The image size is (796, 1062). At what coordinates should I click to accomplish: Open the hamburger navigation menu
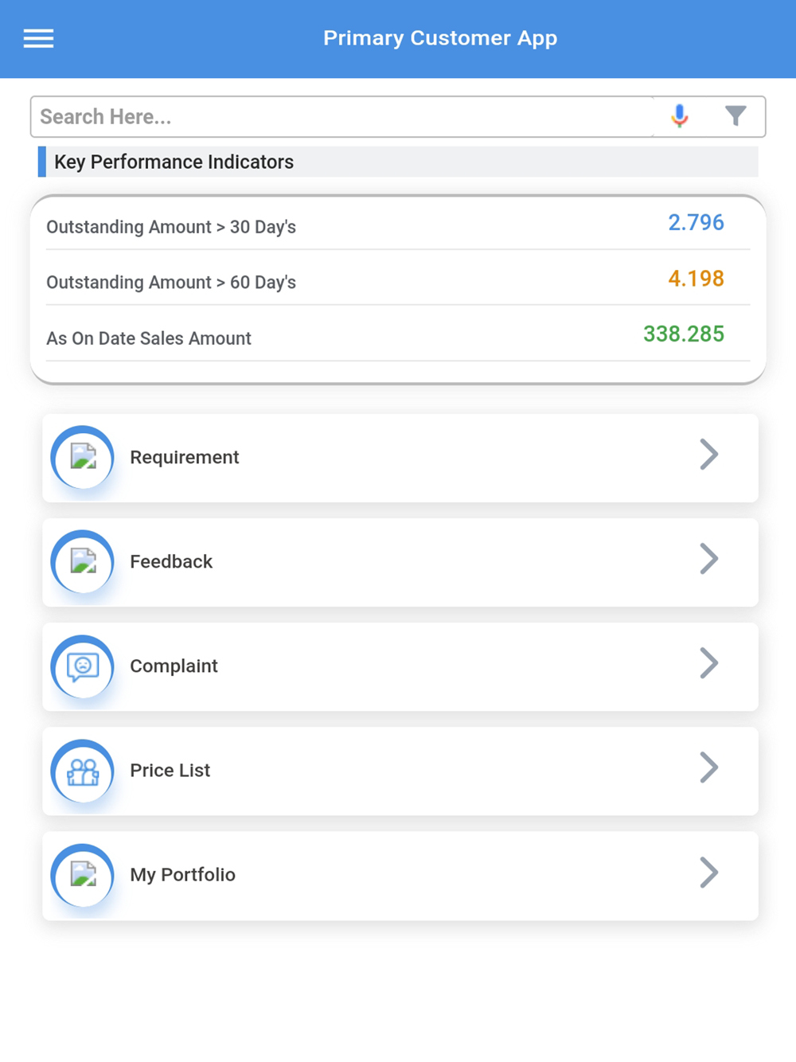(x=38, y=38)
